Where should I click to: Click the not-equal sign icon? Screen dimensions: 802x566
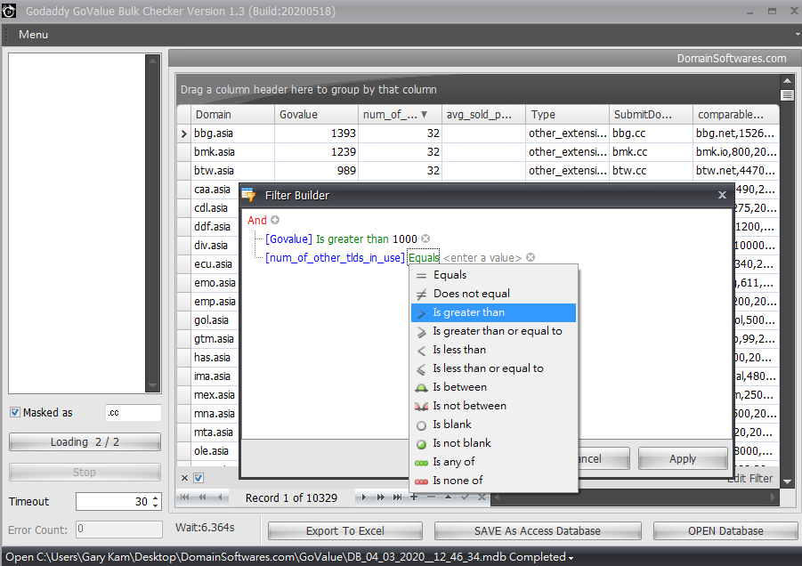tap(421, 295)
